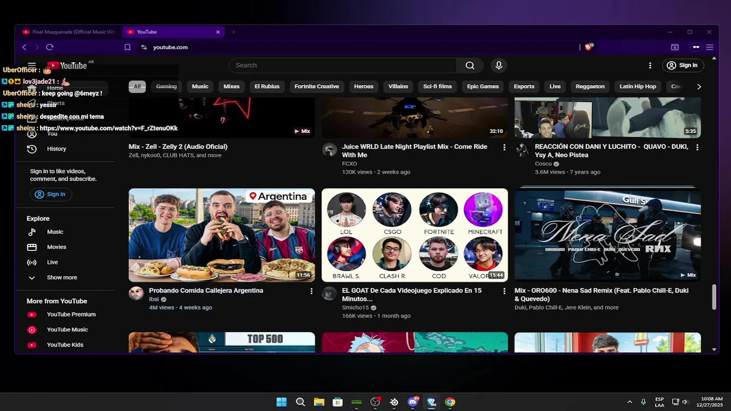The height and width of the screenshot is (411, 731).
Task: Click the YouTube logo
Action: point(67,66)
